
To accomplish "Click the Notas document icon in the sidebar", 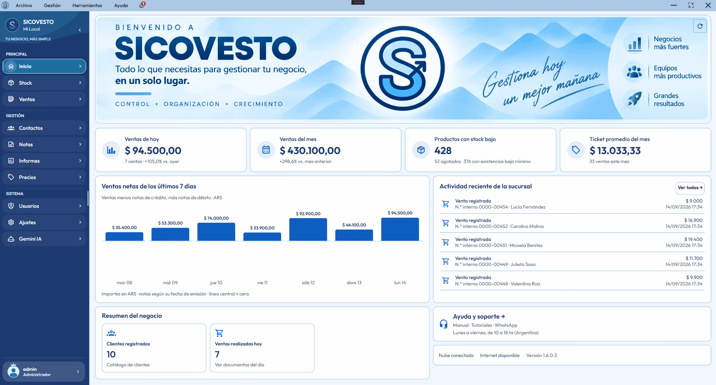I will click(11, 144).
